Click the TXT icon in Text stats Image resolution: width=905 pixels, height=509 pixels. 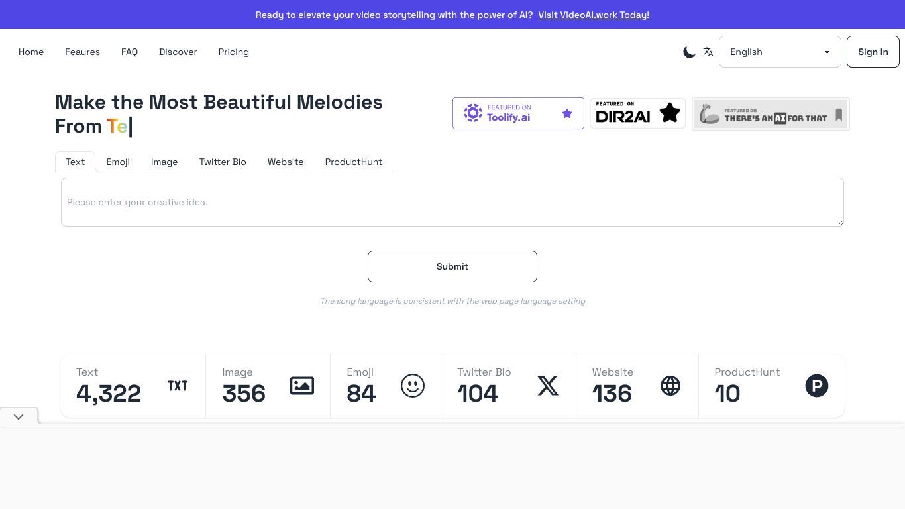(178, 386)
